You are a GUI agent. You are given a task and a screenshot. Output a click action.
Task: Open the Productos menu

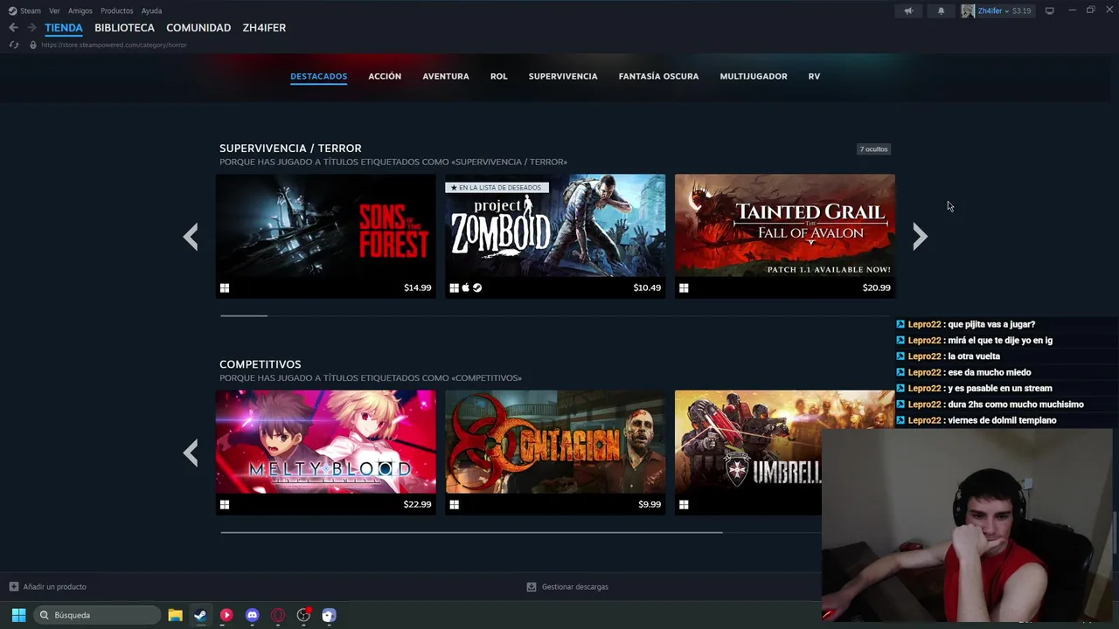click(x=117, y=10)
